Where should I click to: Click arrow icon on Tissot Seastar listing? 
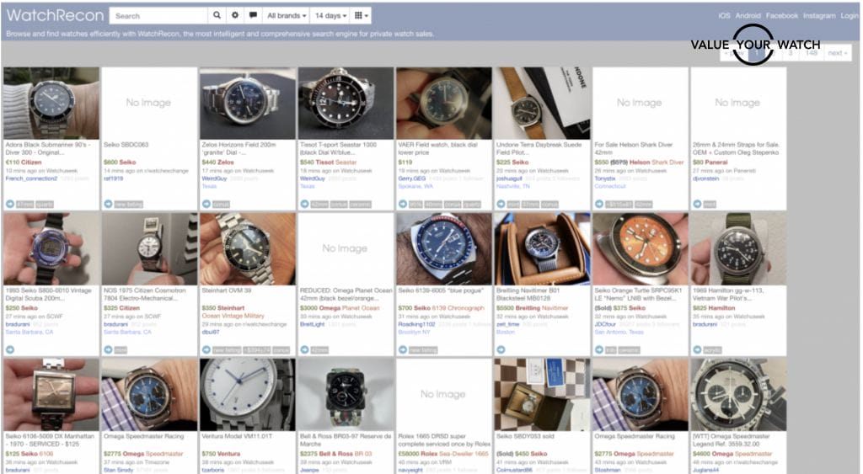pos(304,204)
